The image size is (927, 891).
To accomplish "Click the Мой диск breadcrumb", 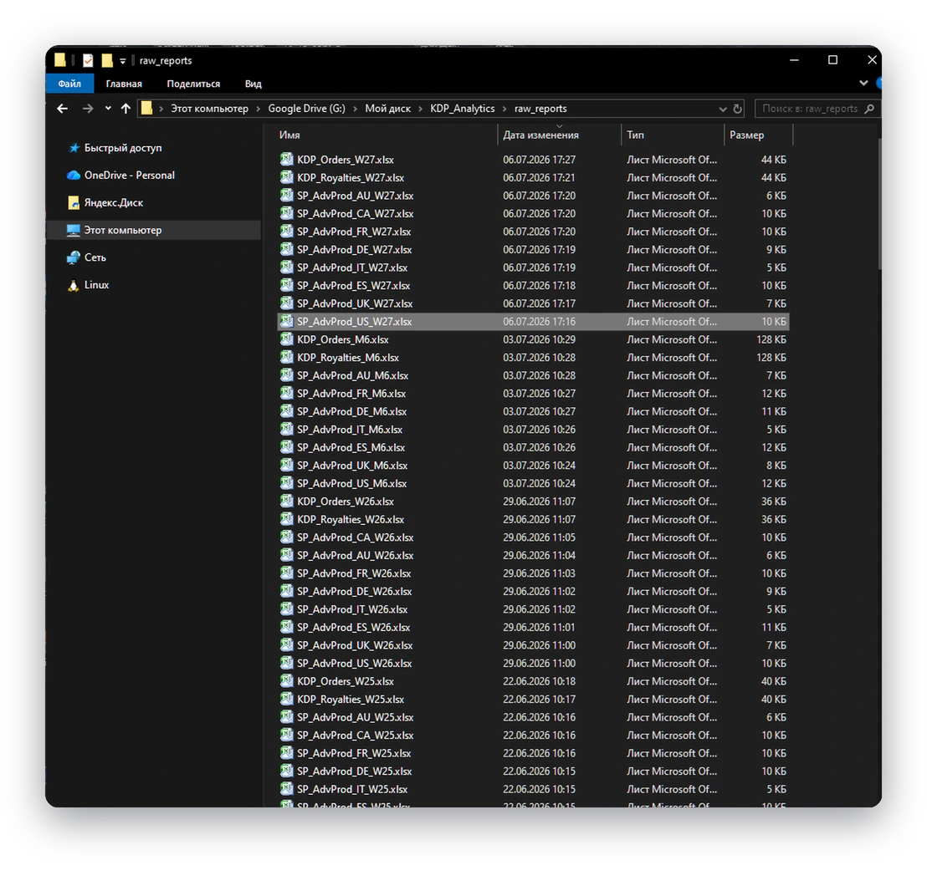I will [x=387, y=109].
